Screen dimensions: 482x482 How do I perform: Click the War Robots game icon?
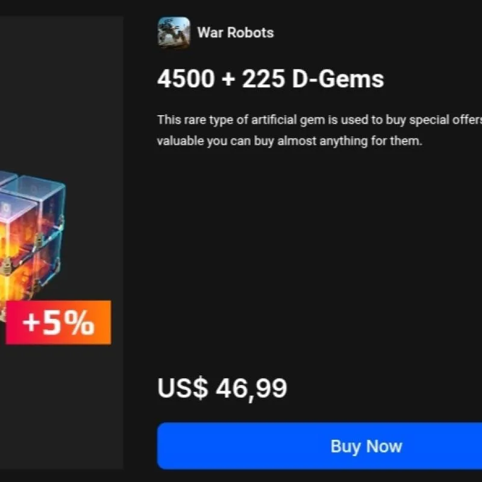coord(174,33)
